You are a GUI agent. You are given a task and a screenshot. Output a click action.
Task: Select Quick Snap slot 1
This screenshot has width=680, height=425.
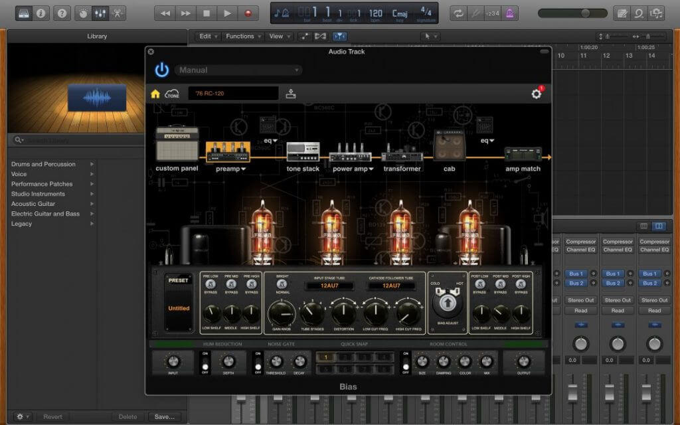pos(325,357)
